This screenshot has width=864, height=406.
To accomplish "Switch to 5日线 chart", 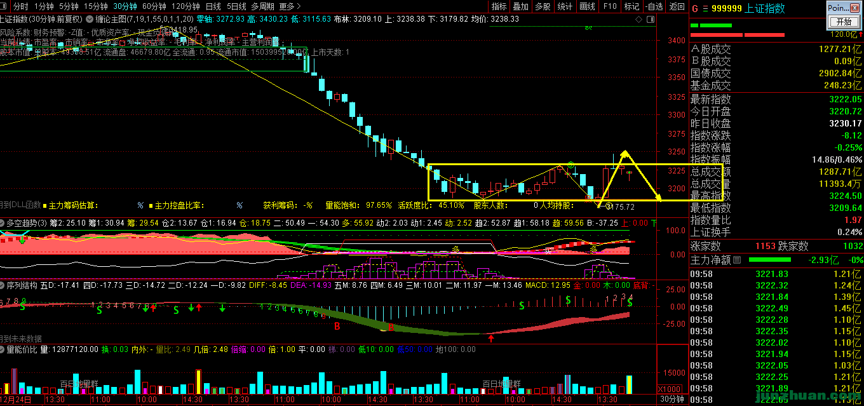I will point(237,6).
